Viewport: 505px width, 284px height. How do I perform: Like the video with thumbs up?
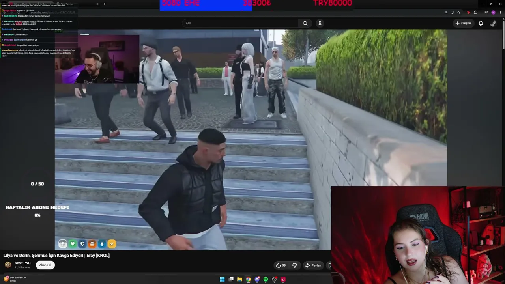click(281, 265)
